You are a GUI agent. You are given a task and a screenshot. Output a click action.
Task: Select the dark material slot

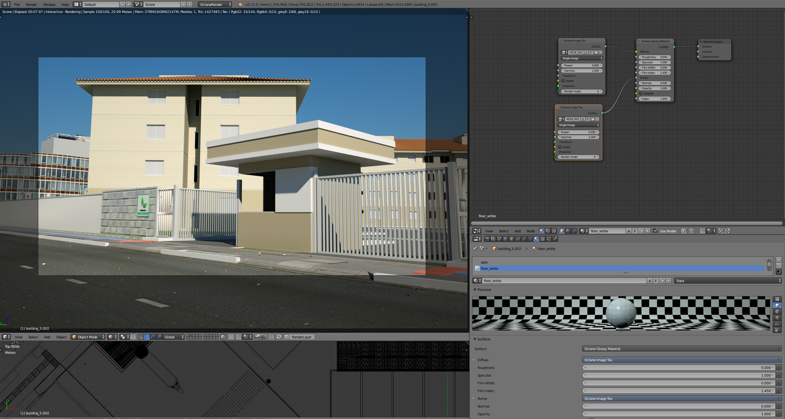coord(484,262)
